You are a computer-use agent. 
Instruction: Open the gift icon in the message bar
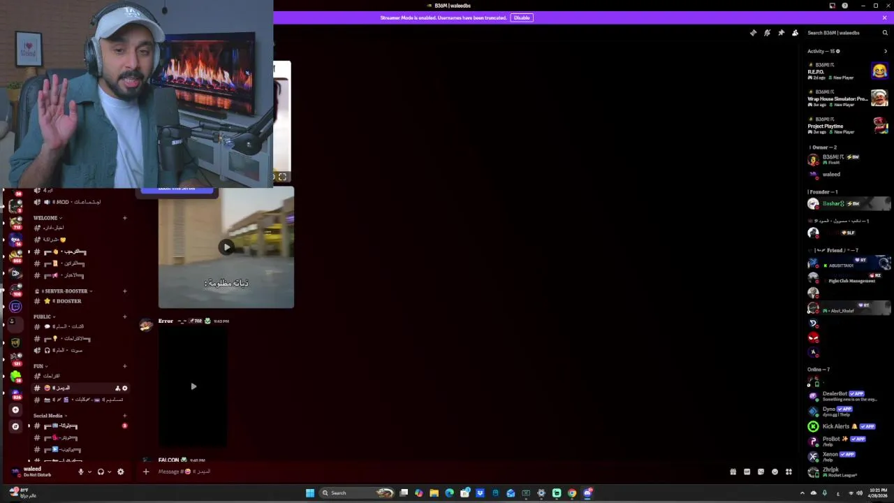(733, 472)
